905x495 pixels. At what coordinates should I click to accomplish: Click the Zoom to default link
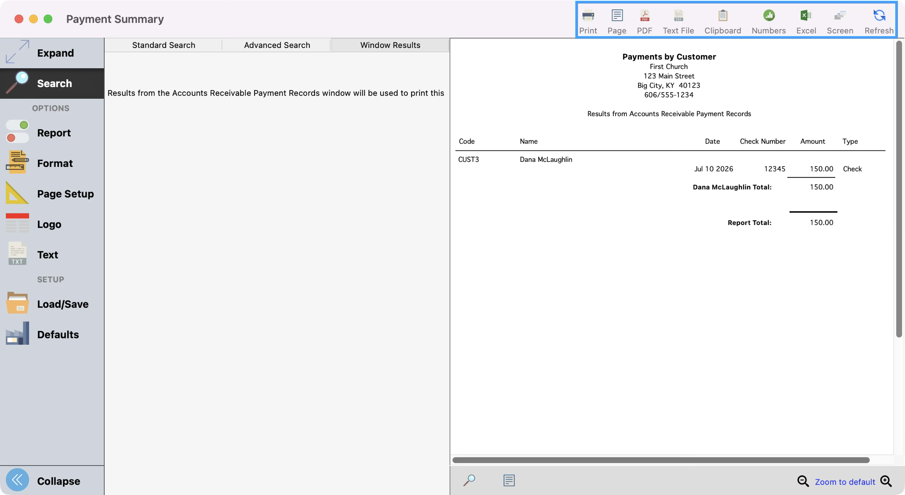point(844,482)
